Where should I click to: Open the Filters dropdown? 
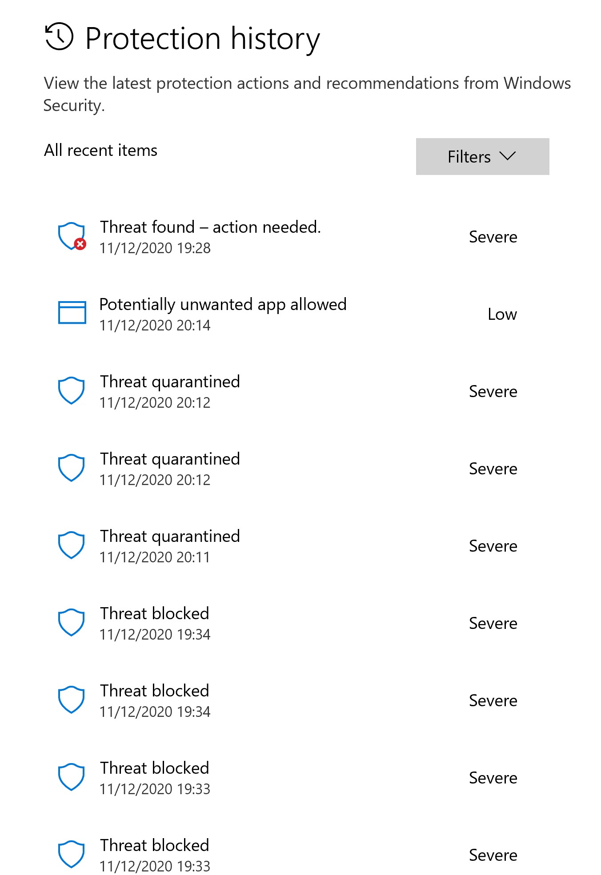(x=482, y=156)
